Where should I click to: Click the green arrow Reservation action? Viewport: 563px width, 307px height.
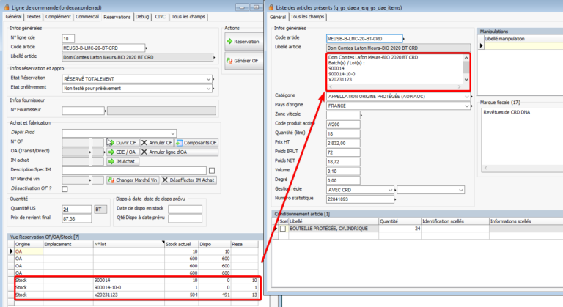coord(241,42)
